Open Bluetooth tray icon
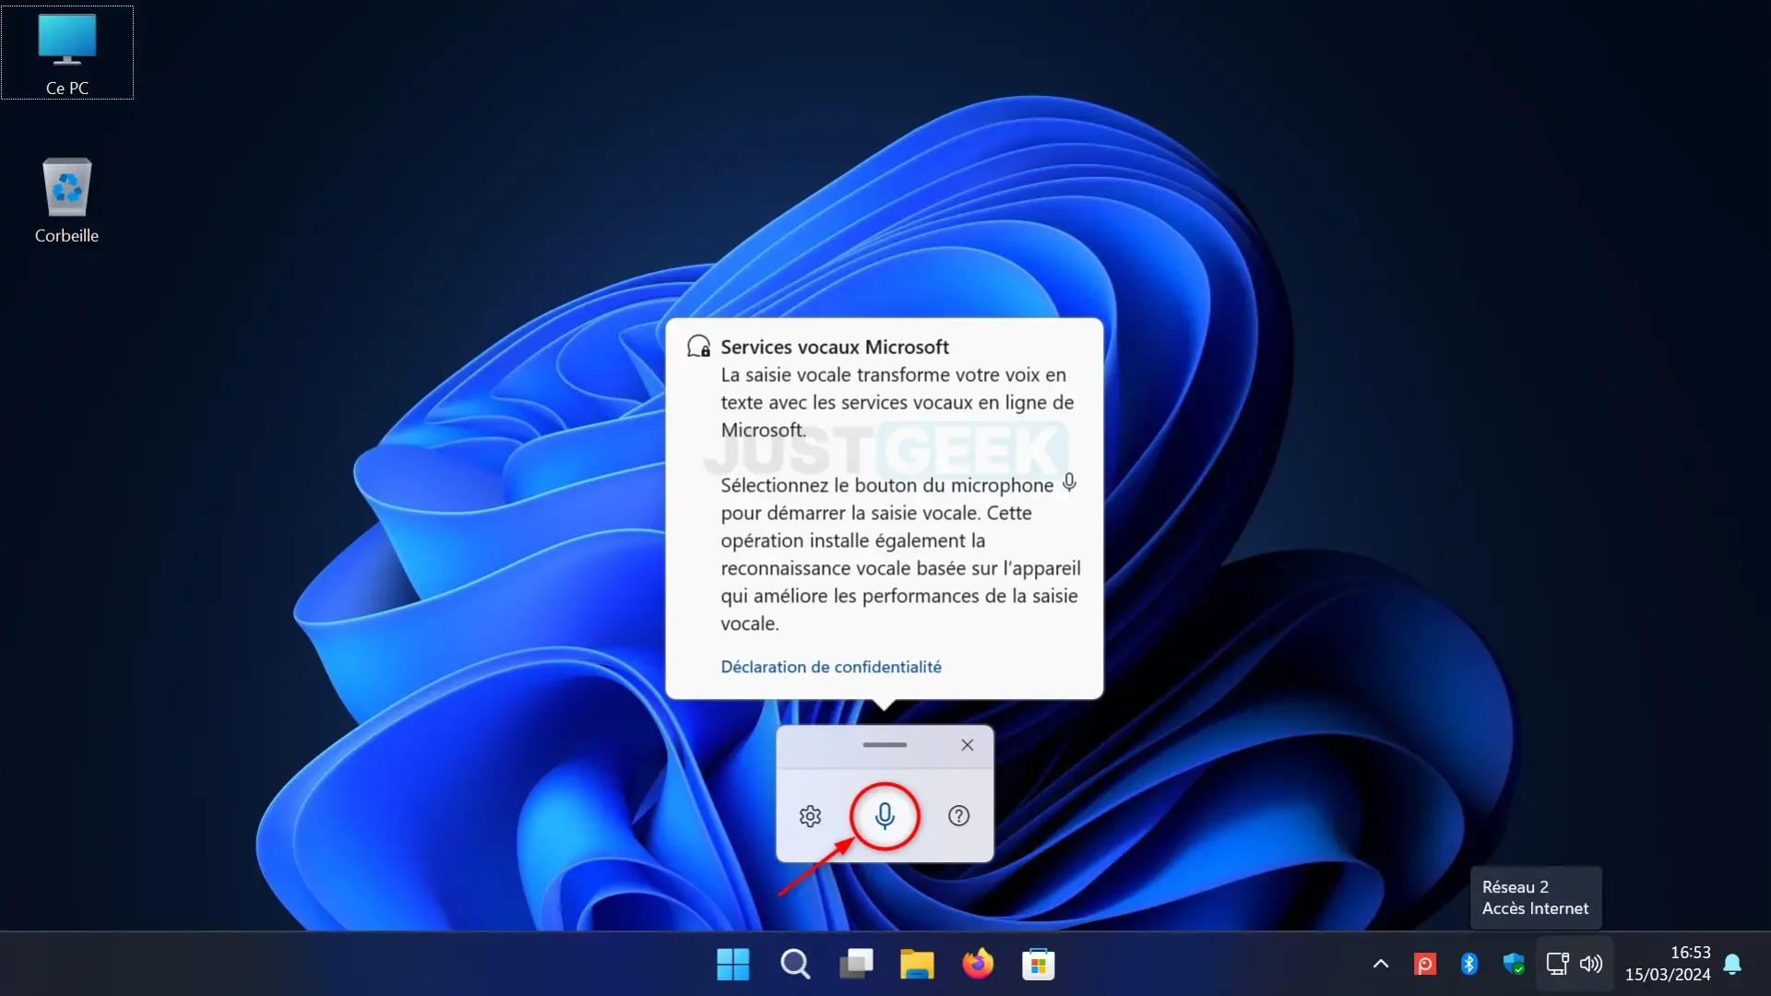1771x996 pixels. pos(1469,965)
